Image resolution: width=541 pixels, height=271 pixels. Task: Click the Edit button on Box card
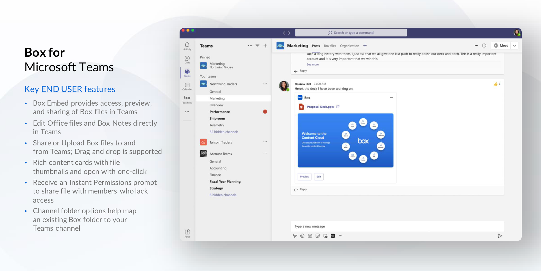(x=319, y=177)
